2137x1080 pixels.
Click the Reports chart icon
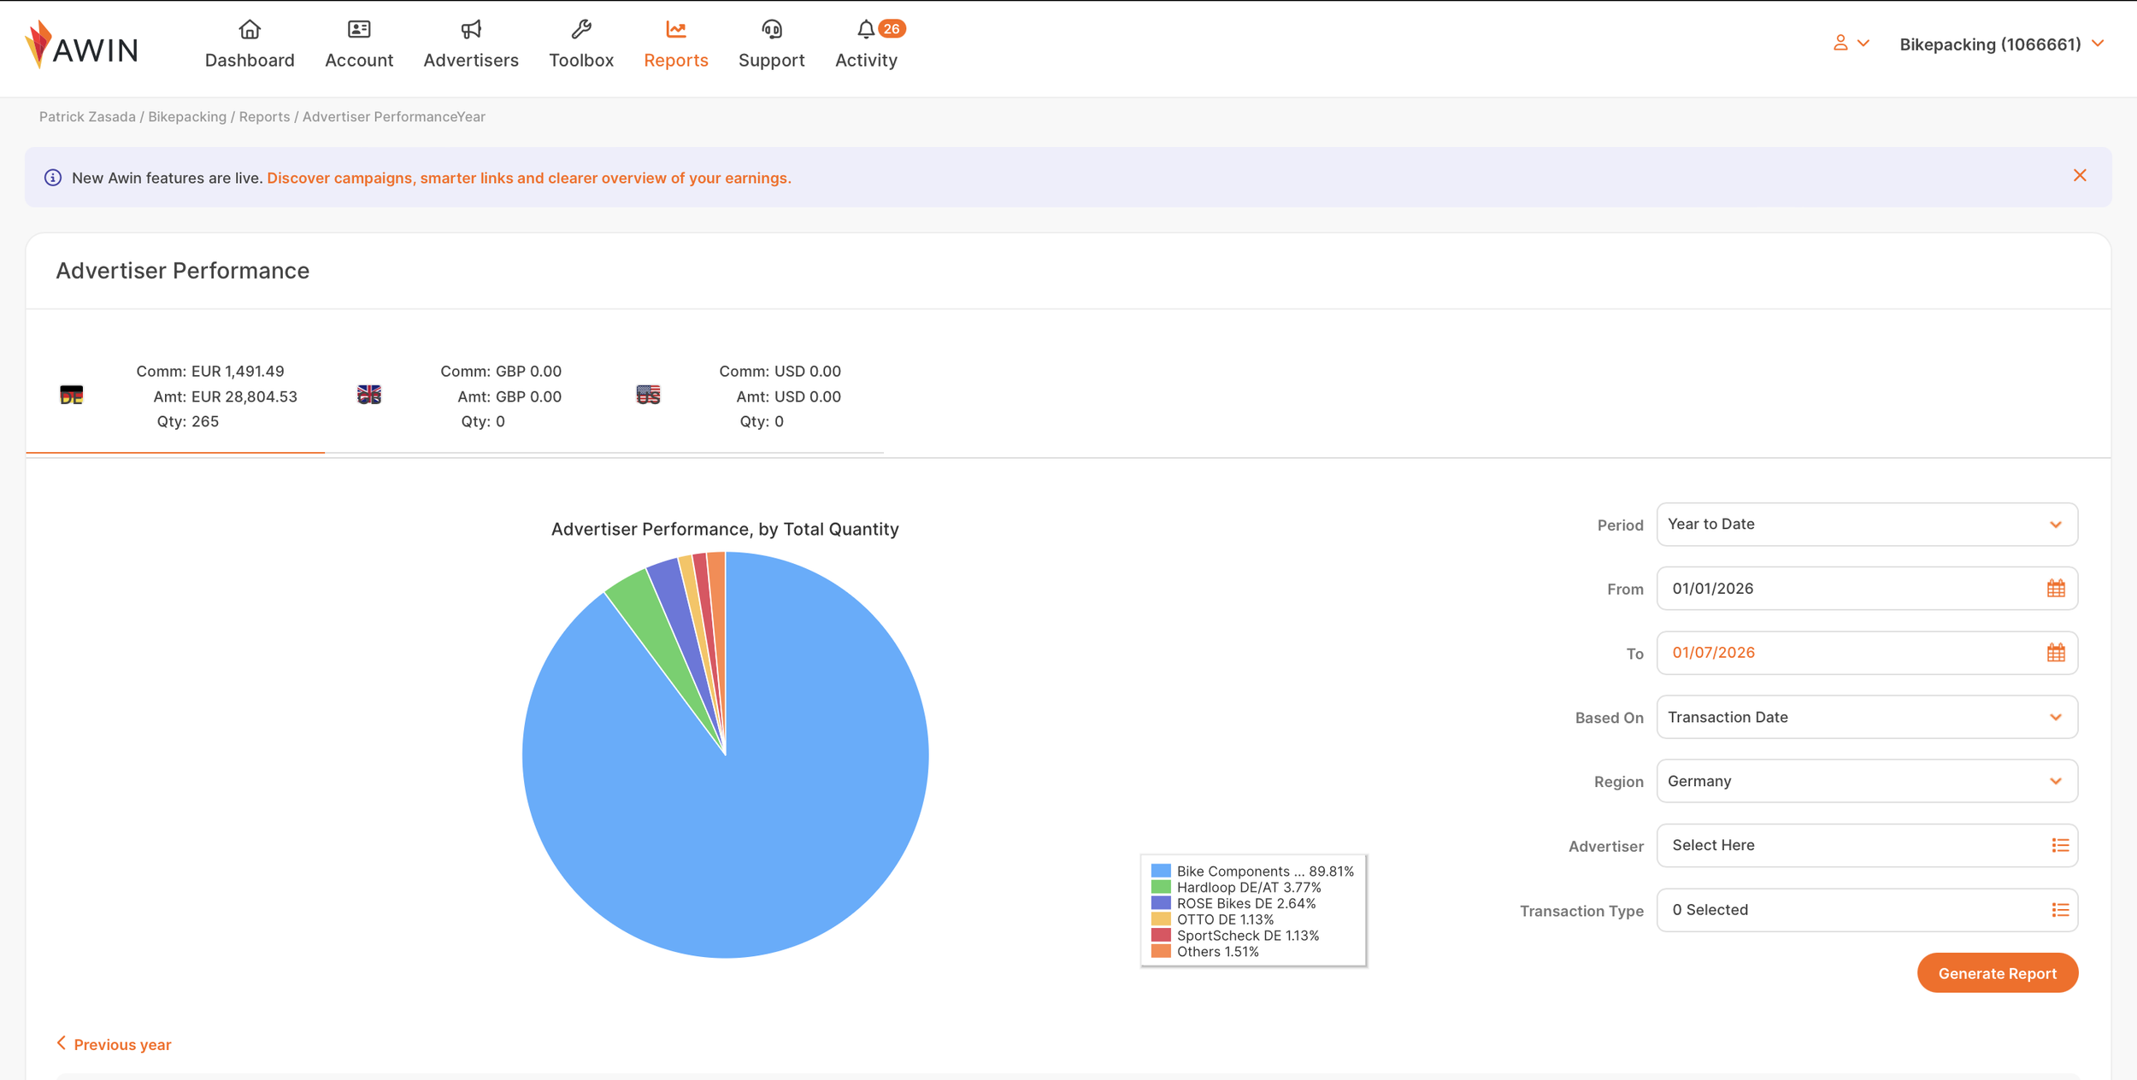tap(676, 29)
